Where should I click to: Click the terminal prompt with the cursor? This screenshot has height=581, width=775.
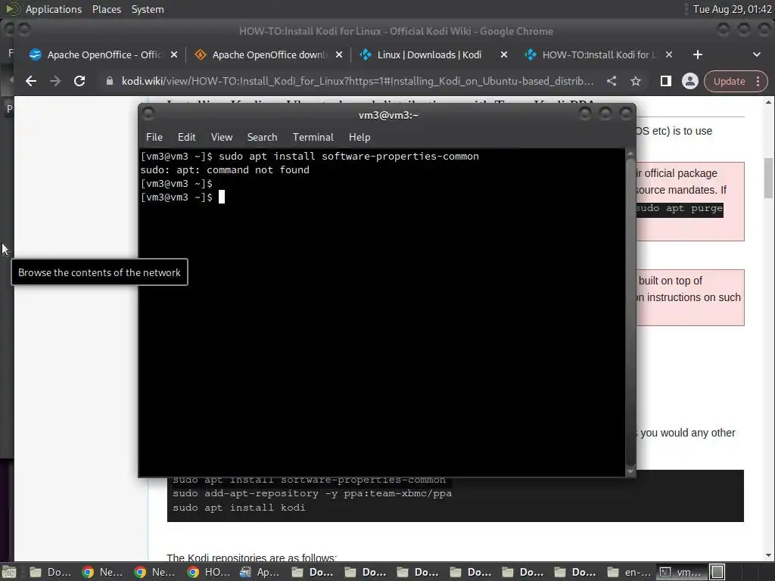click(182, 197)
